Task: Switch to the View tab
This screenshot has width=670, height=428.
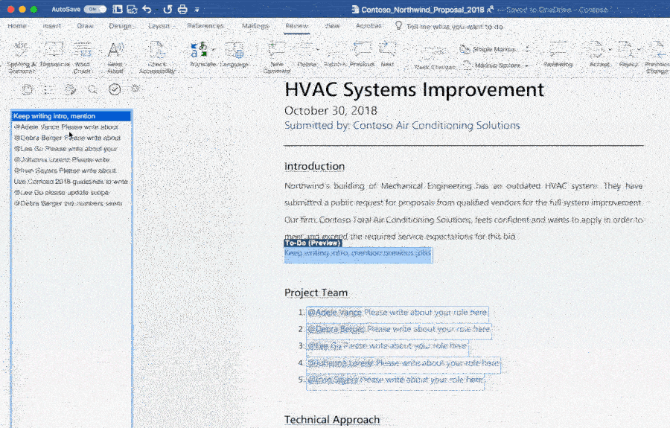Action: pyautogui.click(x=332, y=26)
